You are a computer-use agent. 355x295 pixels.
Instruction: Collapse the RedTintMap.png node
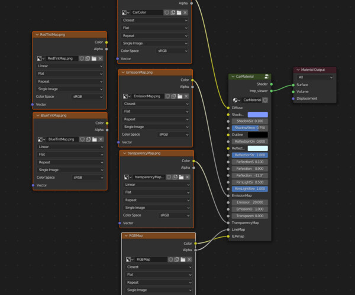click(37, 35)
